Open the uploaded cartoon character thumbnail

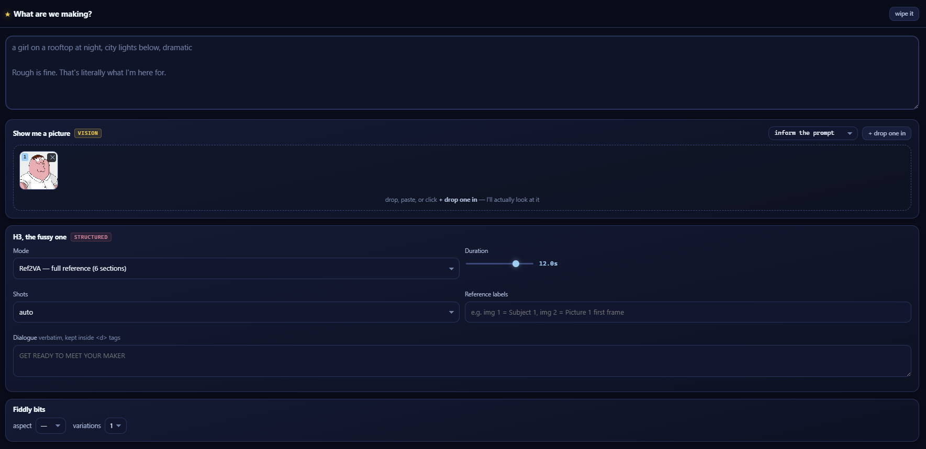pos(39,170)
